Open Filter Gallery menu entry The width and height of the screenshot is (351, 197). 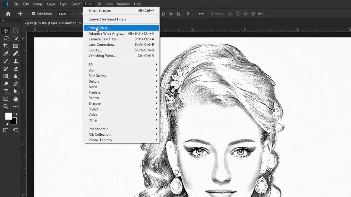coord(121,28)
